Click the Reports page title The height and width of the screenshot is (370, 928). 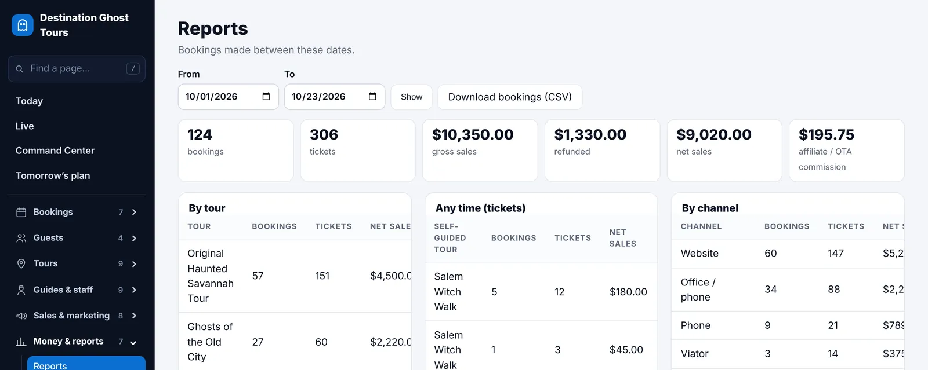(213, 28)
